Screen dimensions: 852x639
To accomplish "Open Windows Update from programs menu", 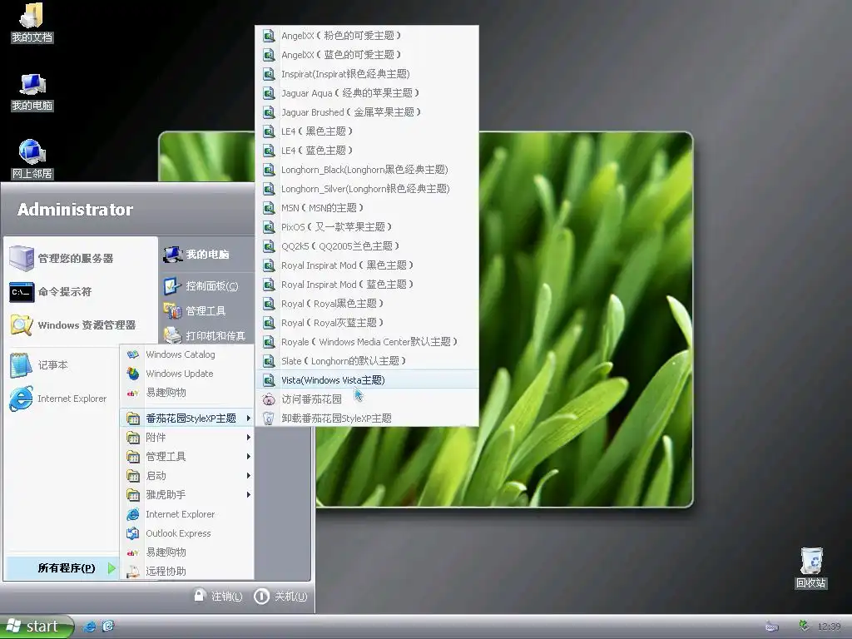I will 187,374.
